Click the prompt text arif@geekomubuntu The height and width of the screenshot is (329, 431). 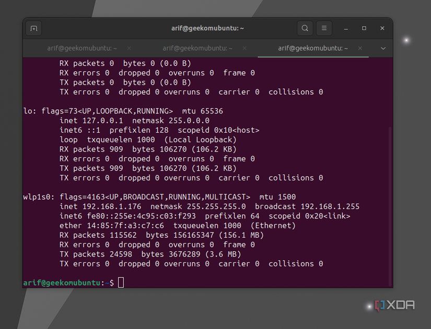[x=62, y=283]
